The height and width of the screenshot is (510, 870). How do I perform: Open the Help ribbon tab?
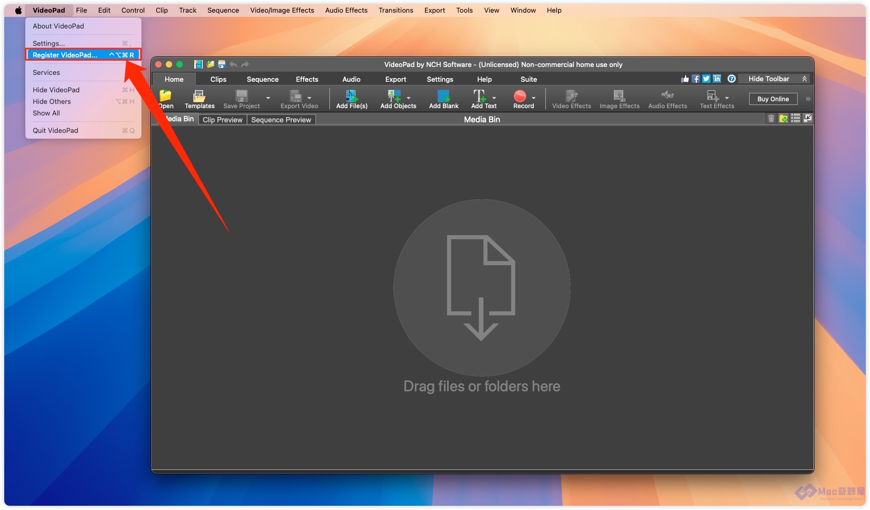[484, 79]
